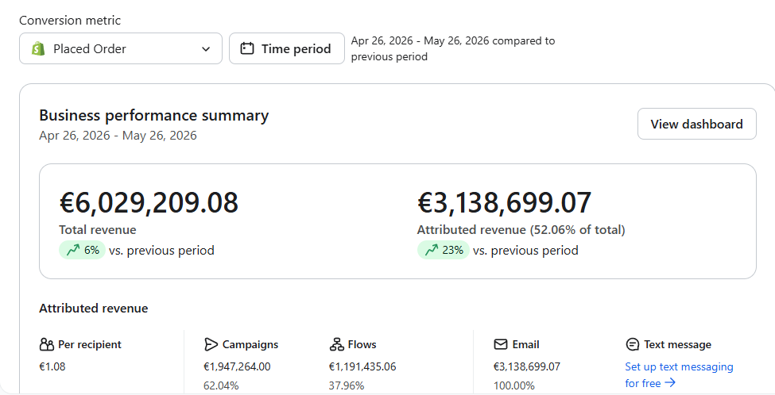
Task: Open the Time period picker
Action: (287, 48)
